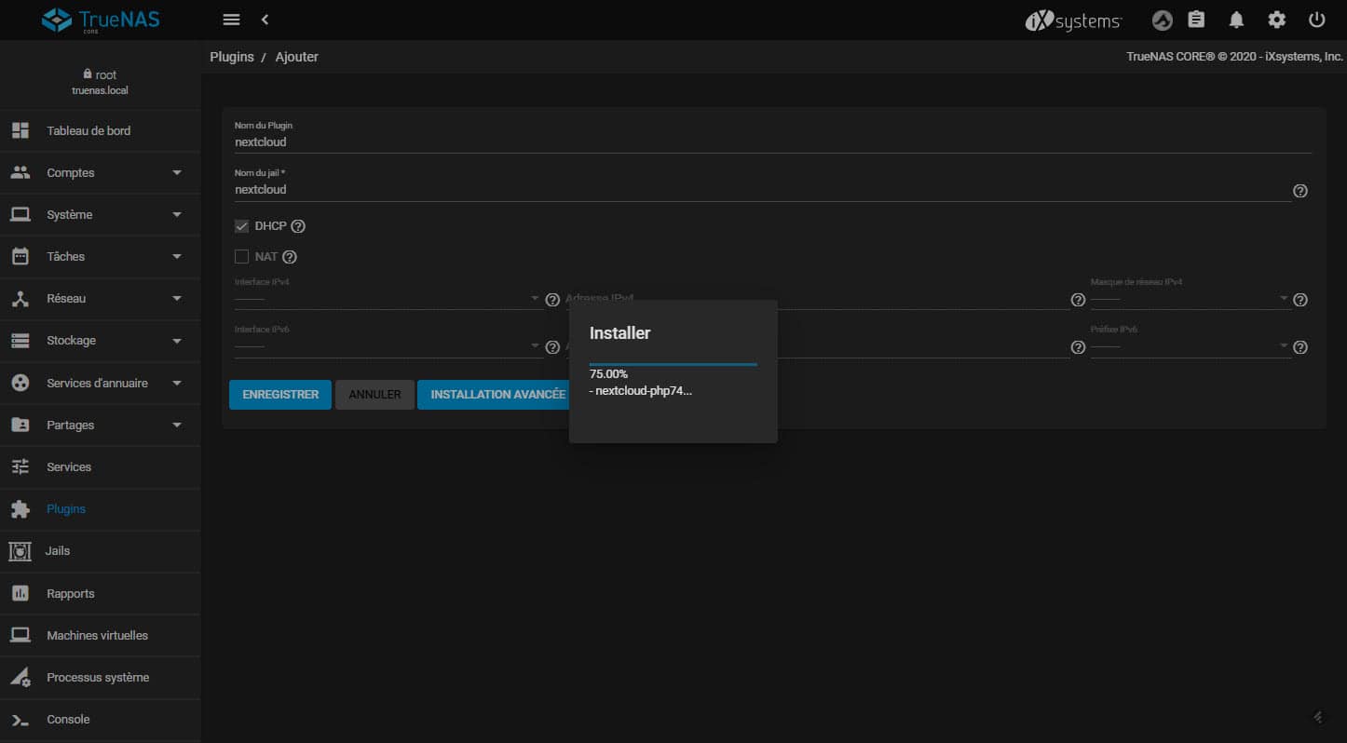Open the task manager clipboard icon
1347x743 pixels.
coord(1197,20)
